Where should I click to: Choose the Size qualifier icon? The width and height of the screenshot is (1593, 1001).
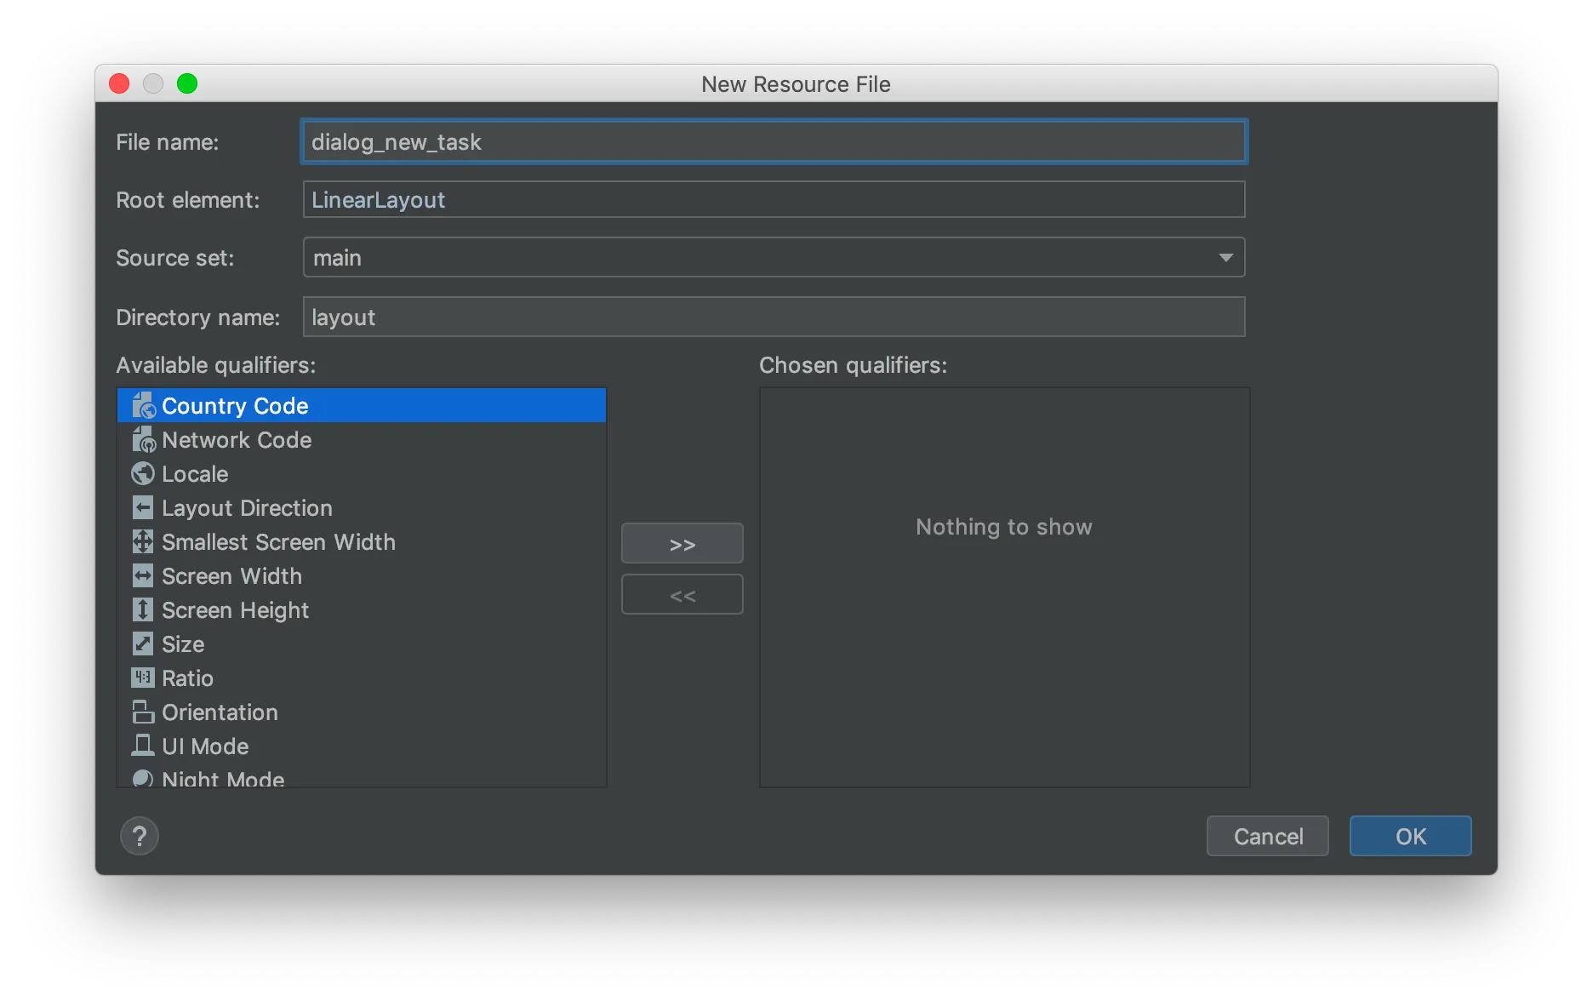(x=143, y=644)
